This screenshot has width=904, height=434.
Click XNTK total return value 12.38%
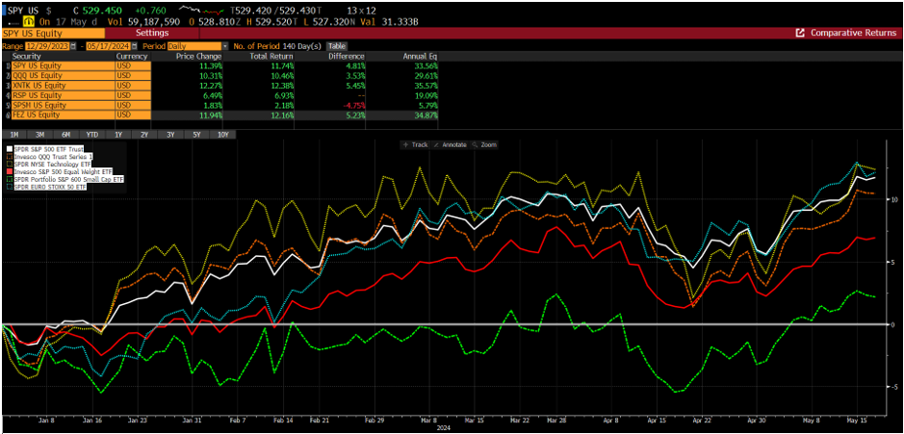[x=281, y=86]
